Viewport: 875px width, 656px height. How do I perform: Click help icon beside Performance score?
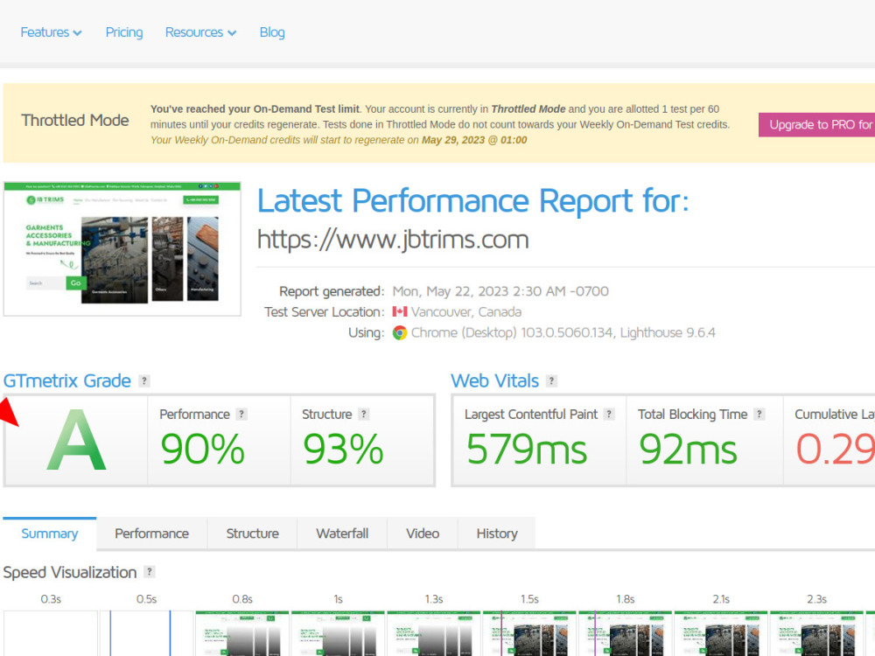241,414
